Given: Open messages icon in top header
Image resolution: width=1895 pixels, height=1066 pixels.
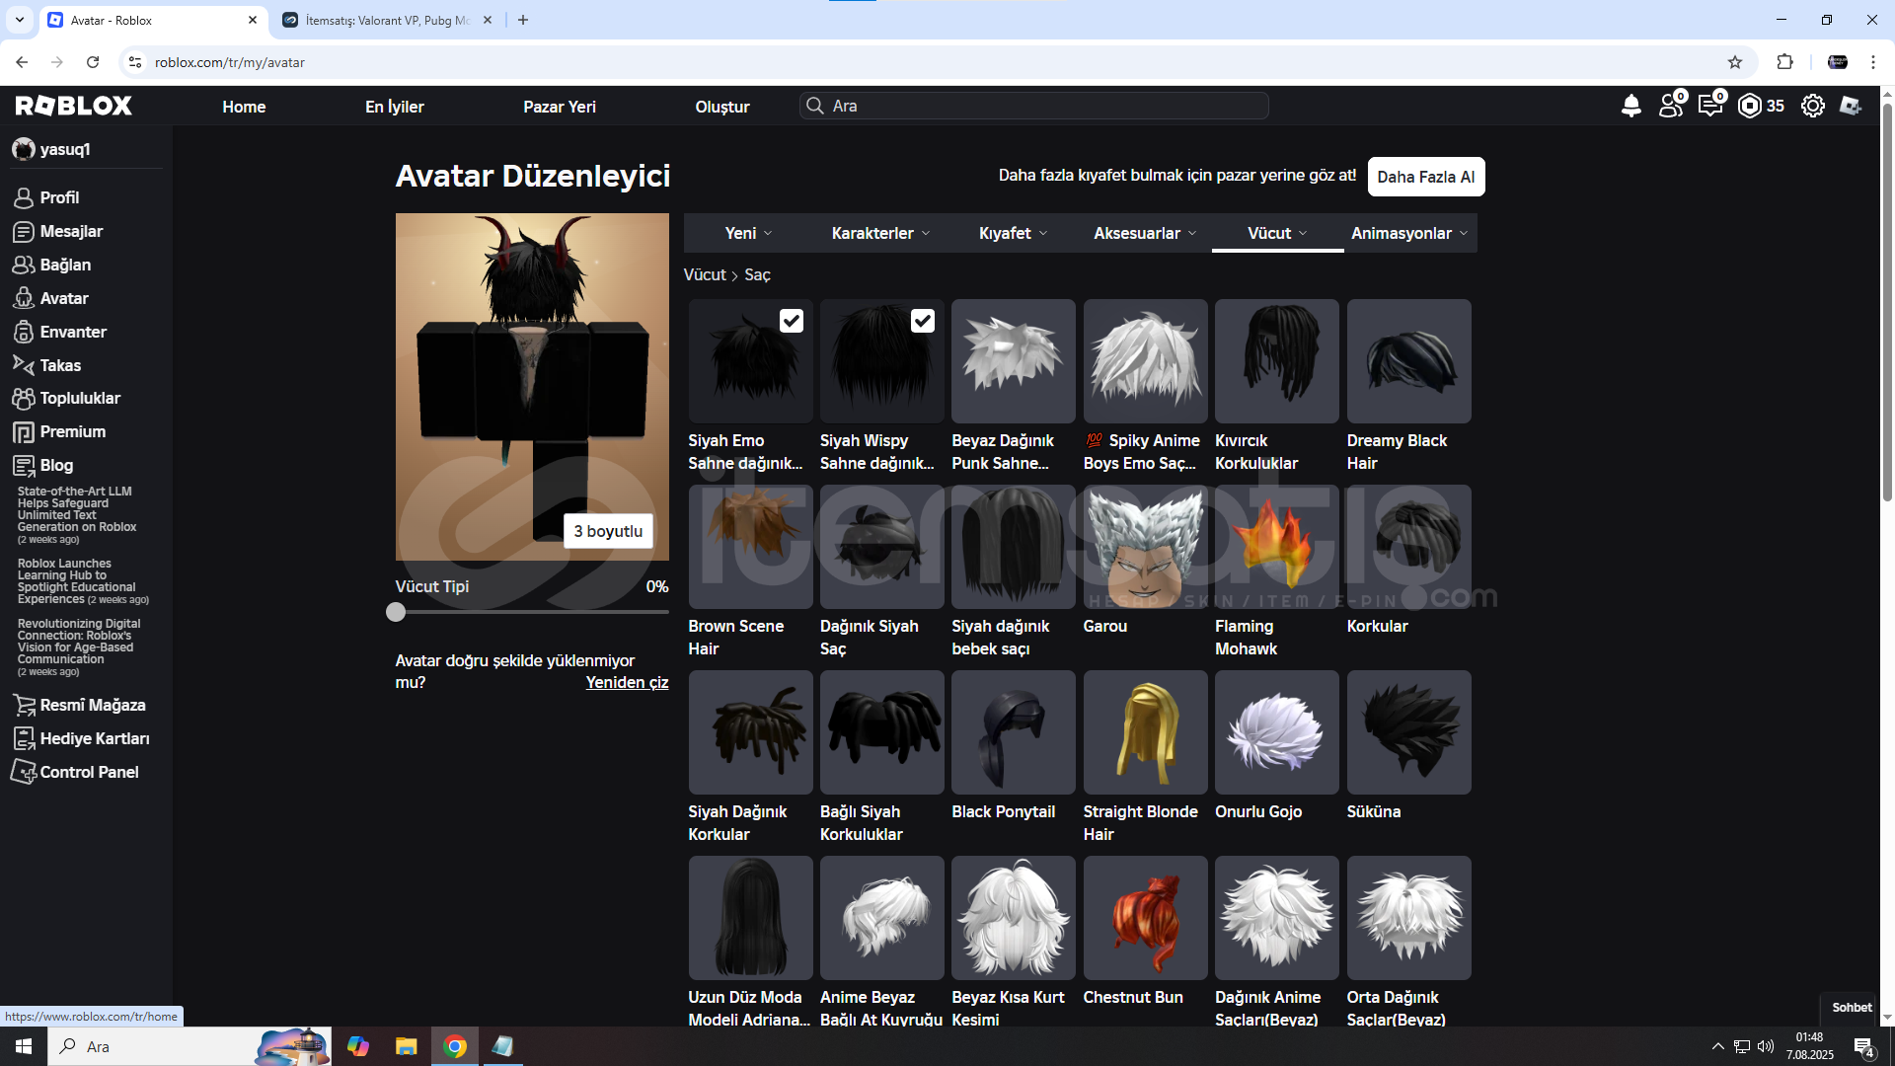Looking at the screenshot, I should [x=1711, y=105].
